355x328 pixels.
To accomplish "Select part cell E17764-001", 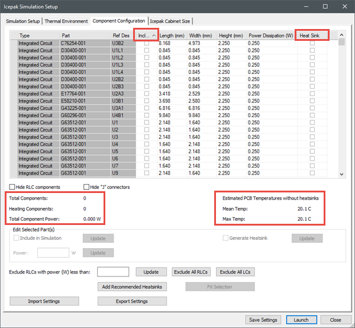I will pyautogui.click(x=85, y=94).
